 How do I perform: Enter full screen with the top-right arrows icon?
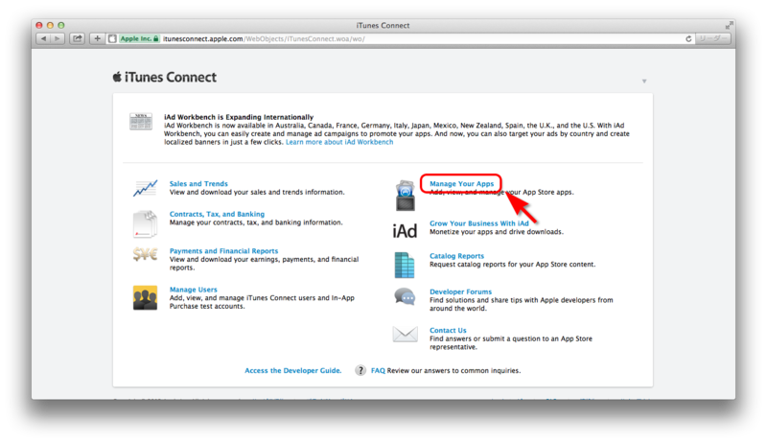click(730, 25)
